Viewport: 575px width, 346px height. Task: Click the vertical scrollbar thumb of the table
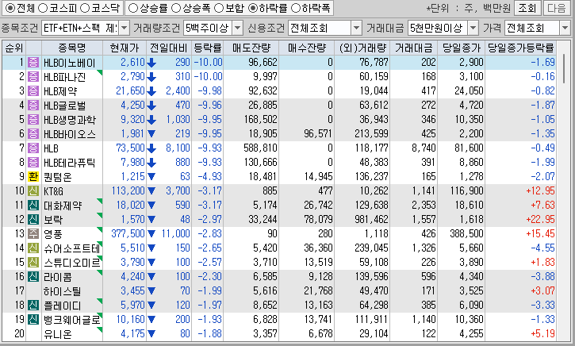click(x=565, y=68)
